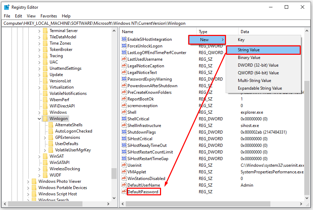Click the tree pane scroll right arrow
313x210 pixels.
click(x=108, y=204)
